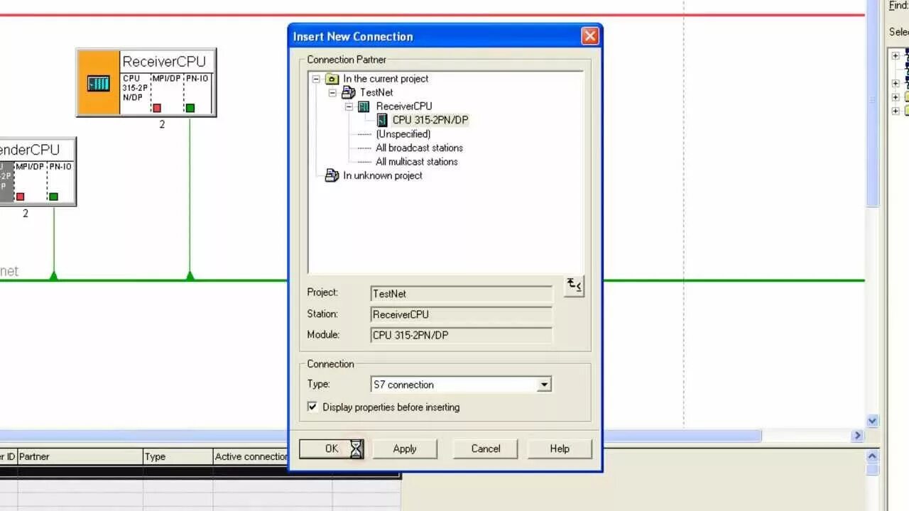Click the CPU 315-2PN/DP module icon
Image resolution: width=909 pixels, height=511 pixels.
pyautogui.click(x=382, y=120)
